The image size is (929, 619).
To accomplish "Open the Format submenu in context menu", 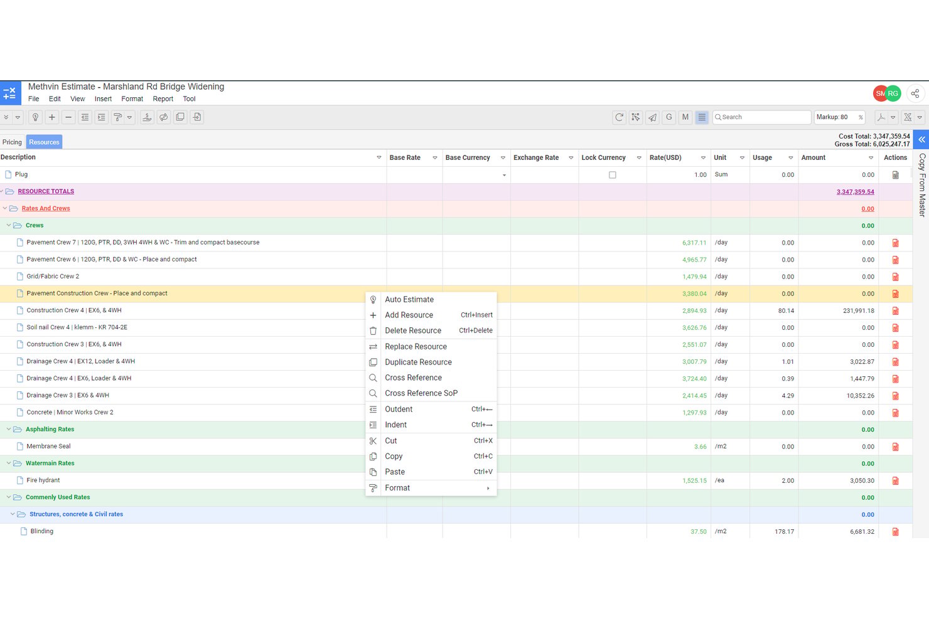I will [x=431, y=488].
